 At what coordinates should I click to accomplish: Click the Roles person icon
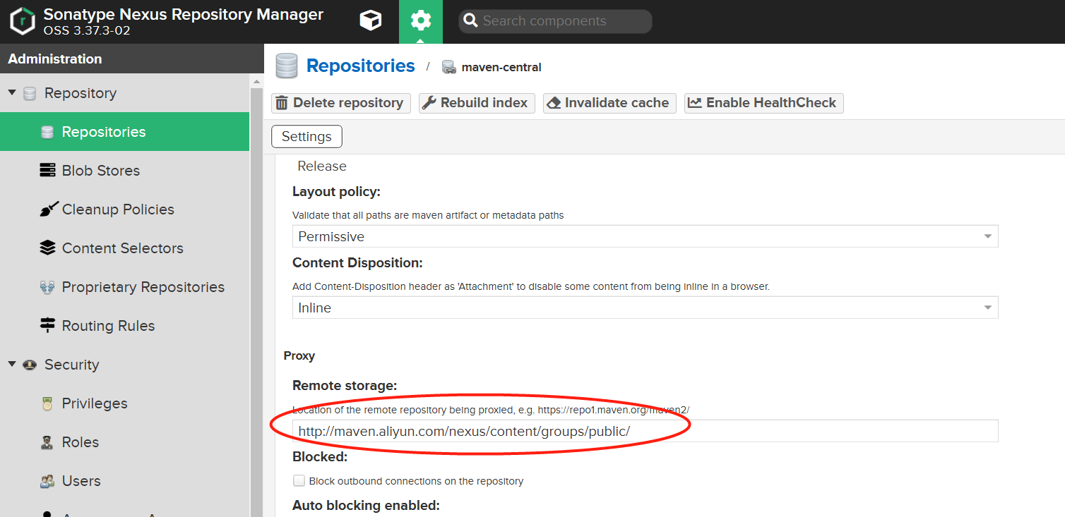(x=47, y=442)
